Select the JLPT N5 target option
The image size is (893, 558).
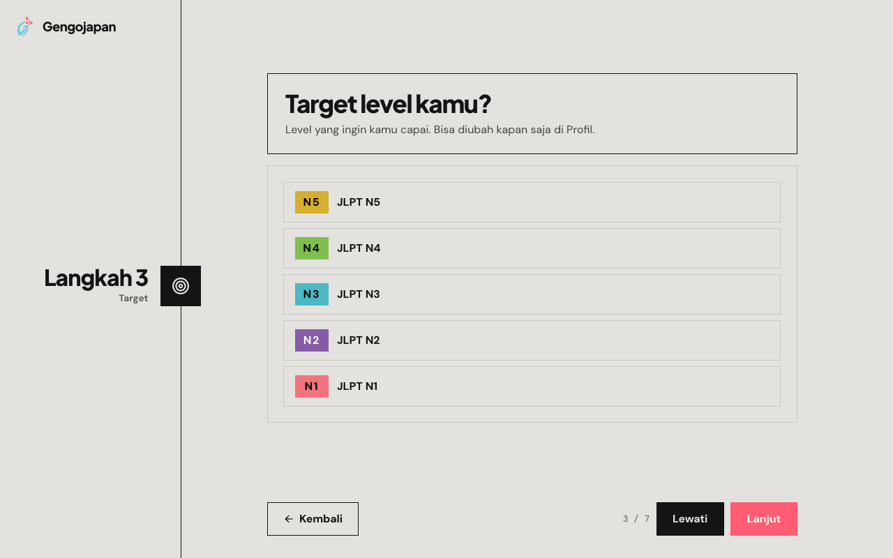click(532, 202)
